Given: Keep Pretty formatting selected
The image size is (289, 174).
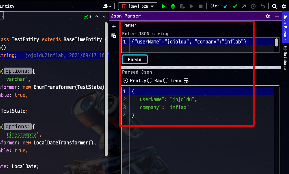Looking at the screenshot, I should click(x=126, y=80).
